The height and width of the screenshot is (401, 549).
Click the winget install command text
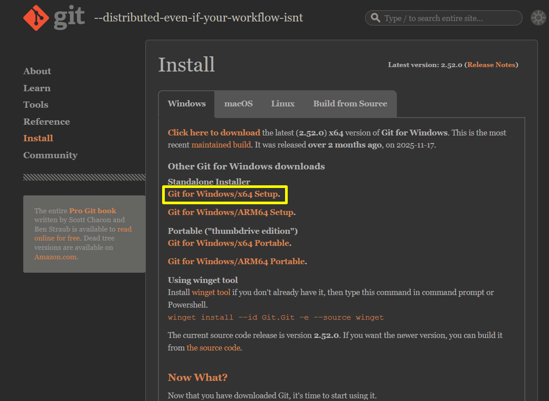click(276, 317)
